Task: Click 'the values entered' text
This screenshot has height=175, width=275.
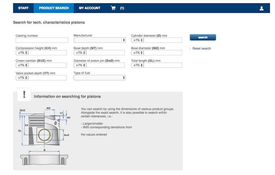Action: point(94,135)
